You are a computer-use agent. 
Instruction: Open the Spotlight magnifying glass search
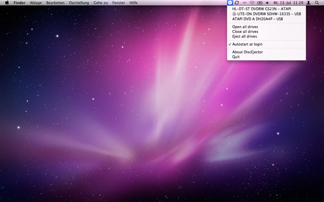click(317, 3)
